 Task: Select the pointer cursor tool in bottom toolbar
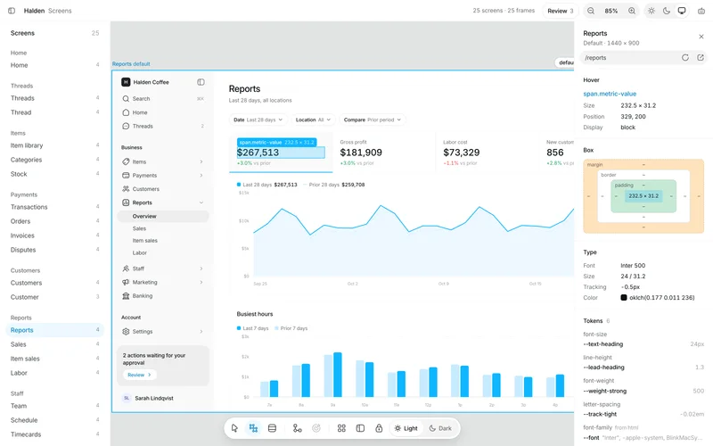coord(234,428)
